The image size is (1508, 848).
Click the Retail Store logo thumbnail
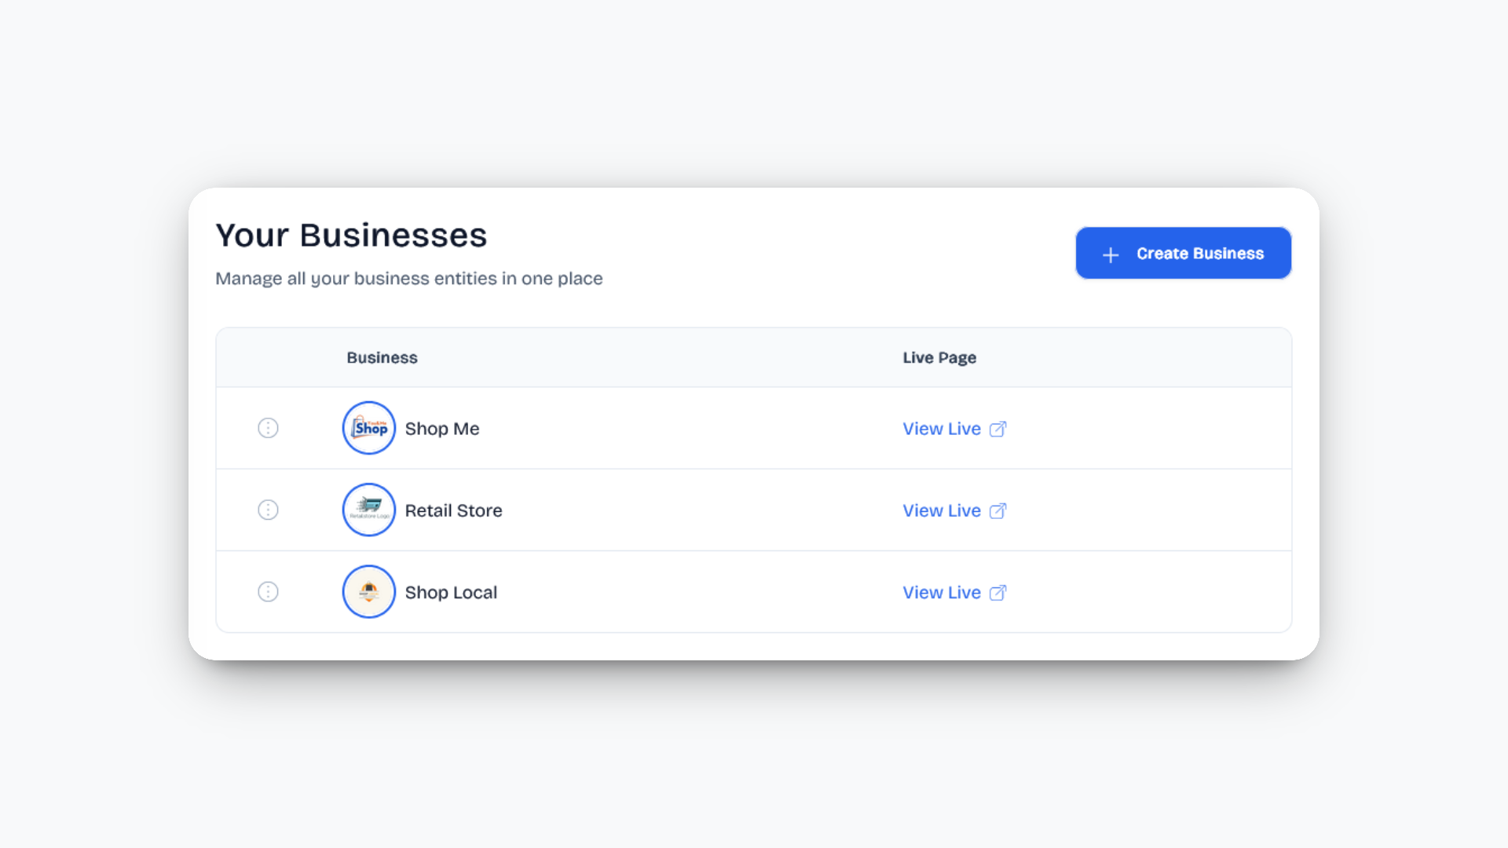click(x=369, y=510)
